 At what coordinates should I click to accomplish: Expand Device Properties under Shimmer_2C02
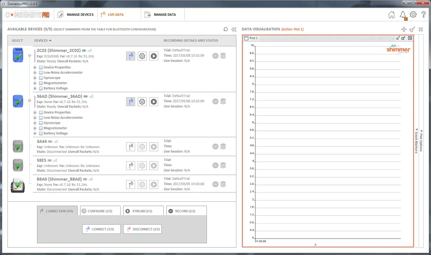35,67
